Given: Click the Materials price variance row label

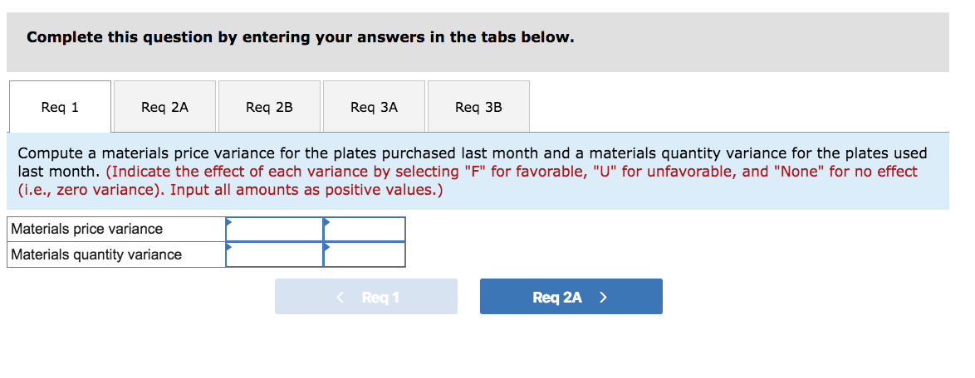Looking at the screenshot, I should [x=87, y=229].
